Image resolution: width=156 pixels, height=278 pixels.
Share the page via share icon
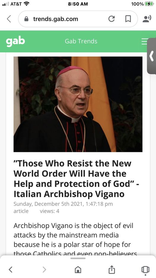(x=112, y=269)
